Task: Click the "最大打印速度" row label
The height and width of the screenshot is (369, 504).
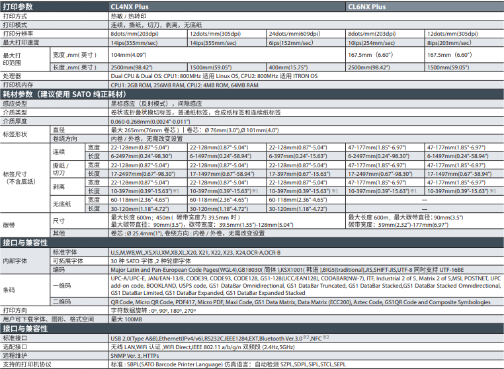Action: click(21, 42)
